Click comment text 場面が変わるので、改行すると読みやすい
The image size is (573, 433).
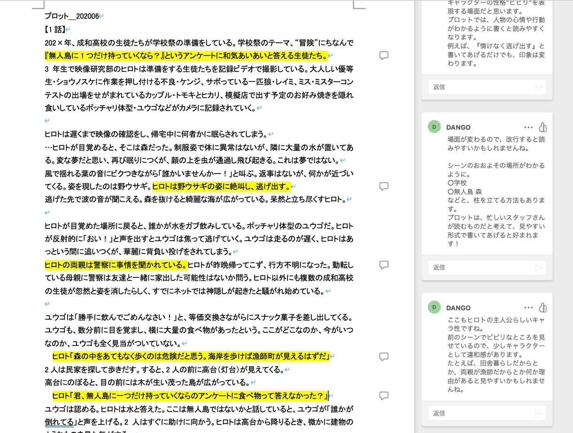(x=496, y=144)
